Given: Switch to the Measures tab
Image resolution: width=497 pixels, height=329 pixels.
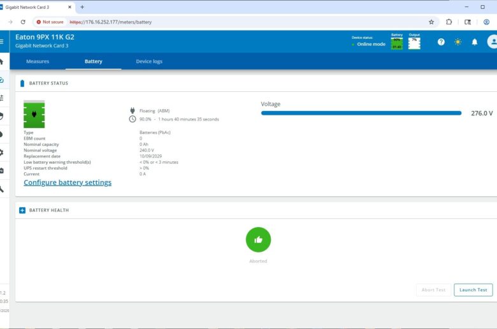Looking at the screenshot, I should 38,62.
